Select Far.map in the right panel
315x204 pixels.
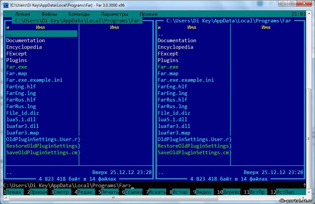[x=168, y=73]
